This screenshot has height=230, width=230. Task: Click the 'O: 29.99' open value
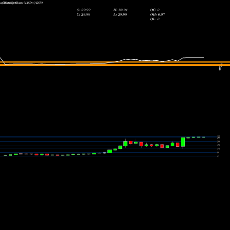84,10
